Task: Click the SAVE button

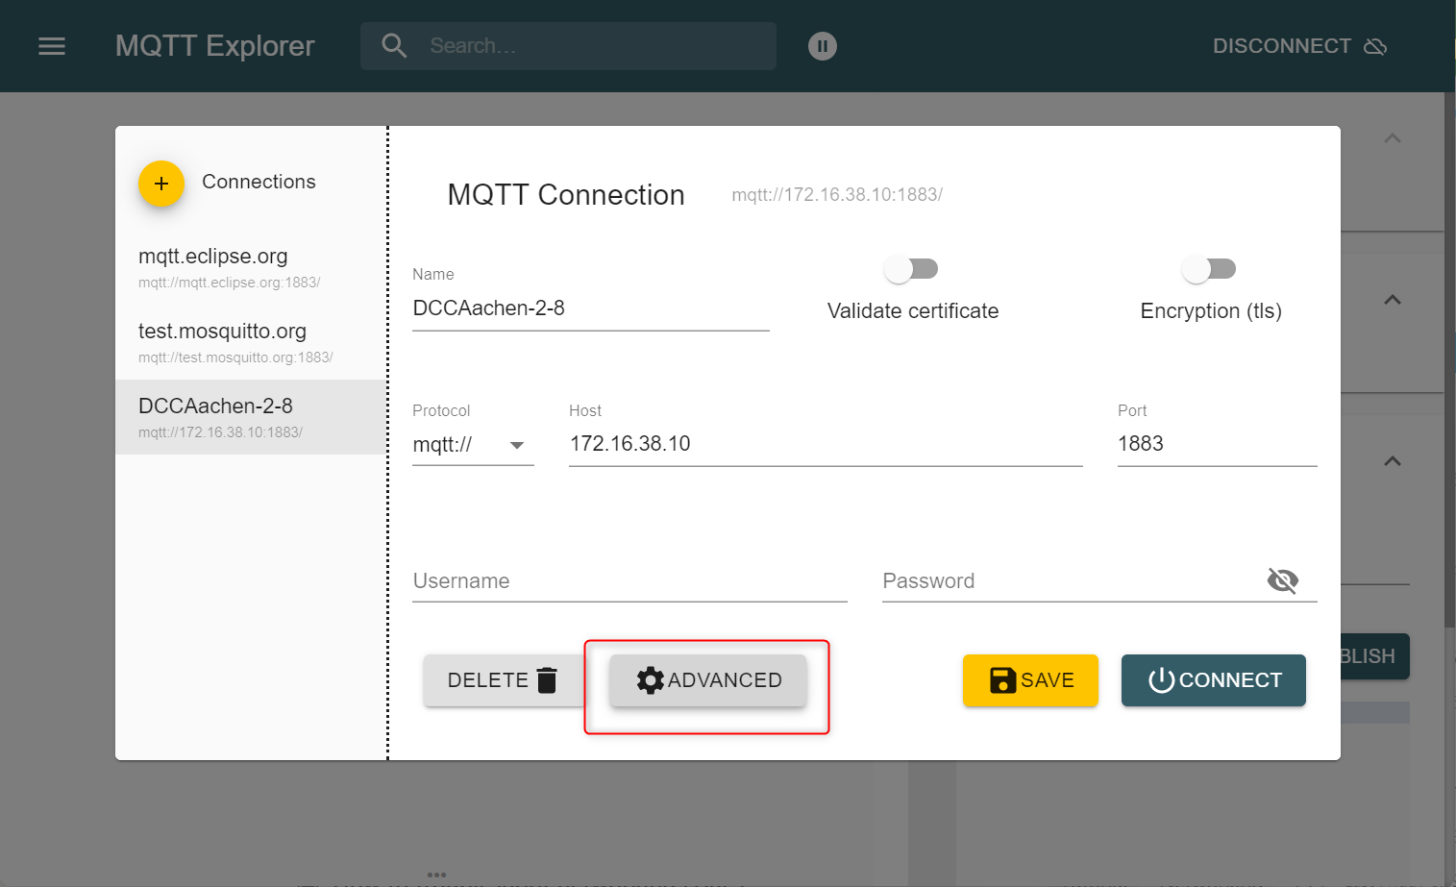Action: [1030, 680]
